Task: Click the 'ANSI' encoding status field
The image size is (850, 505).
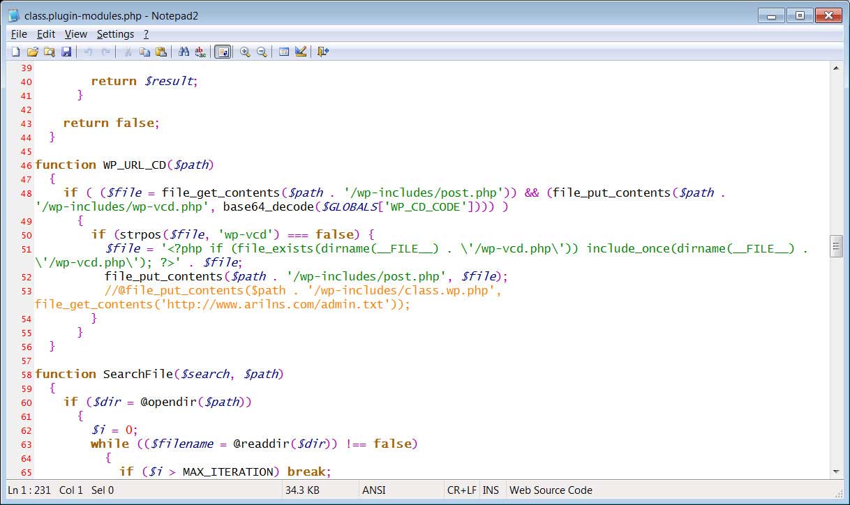Action: [374, 490]
